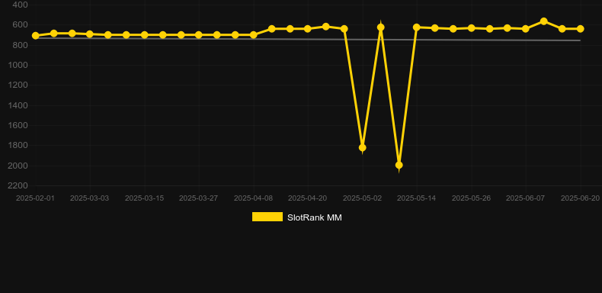Image resolution: width=602 pixels, height=293 pixels.
Task: Select the data point above 2025-03-15
Action: pyautogui.click(x=144, y=35)
